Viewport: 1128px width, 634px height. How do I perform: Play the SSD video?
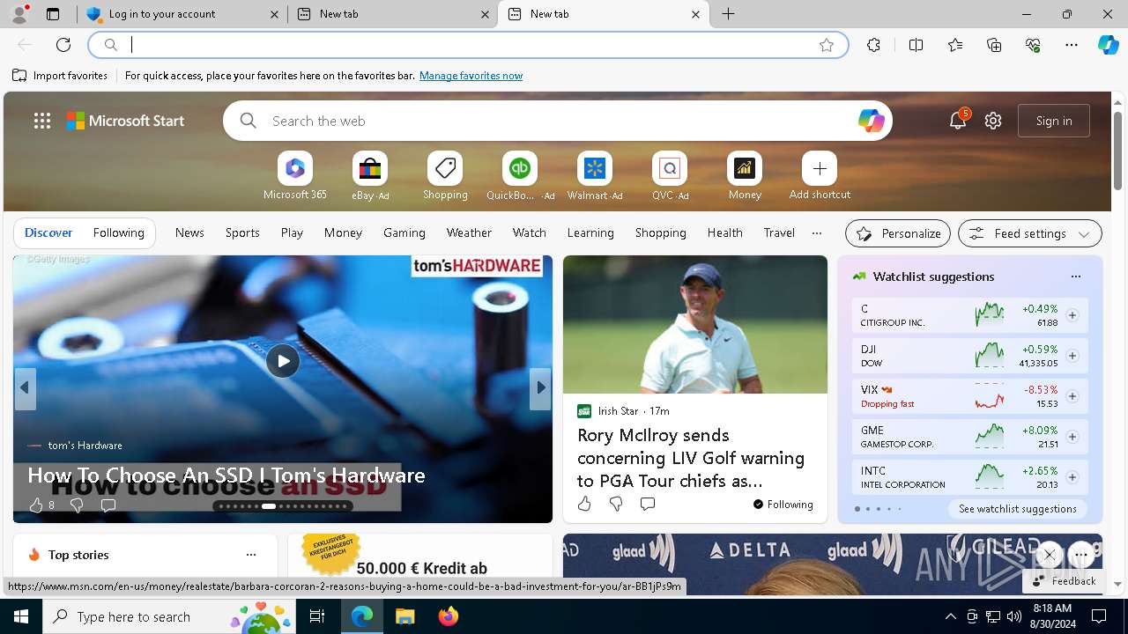tap(283, 361)
